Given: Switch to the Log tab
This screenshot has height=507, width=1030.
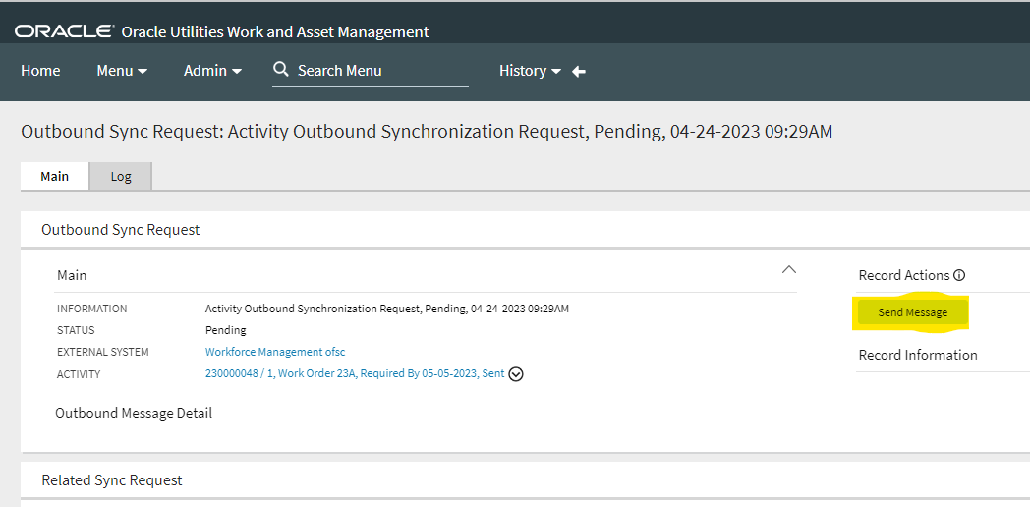Looking at the screenshot, I should pyautogui.click(x=121, y=176).
